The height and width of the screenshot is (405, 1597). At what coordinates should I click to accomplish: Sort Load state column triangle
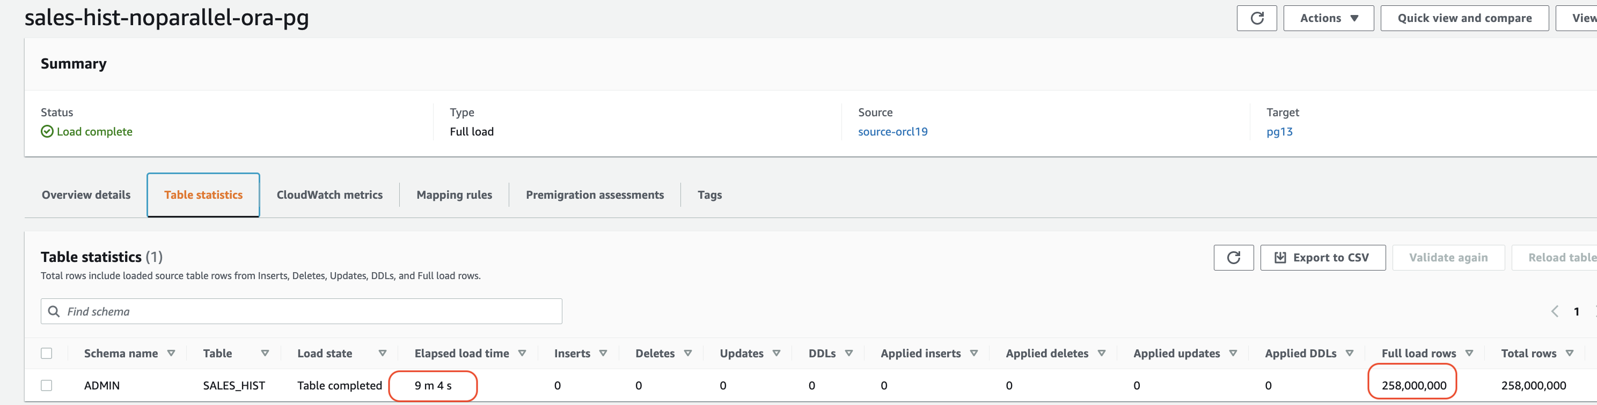click(x=383, y=353)
